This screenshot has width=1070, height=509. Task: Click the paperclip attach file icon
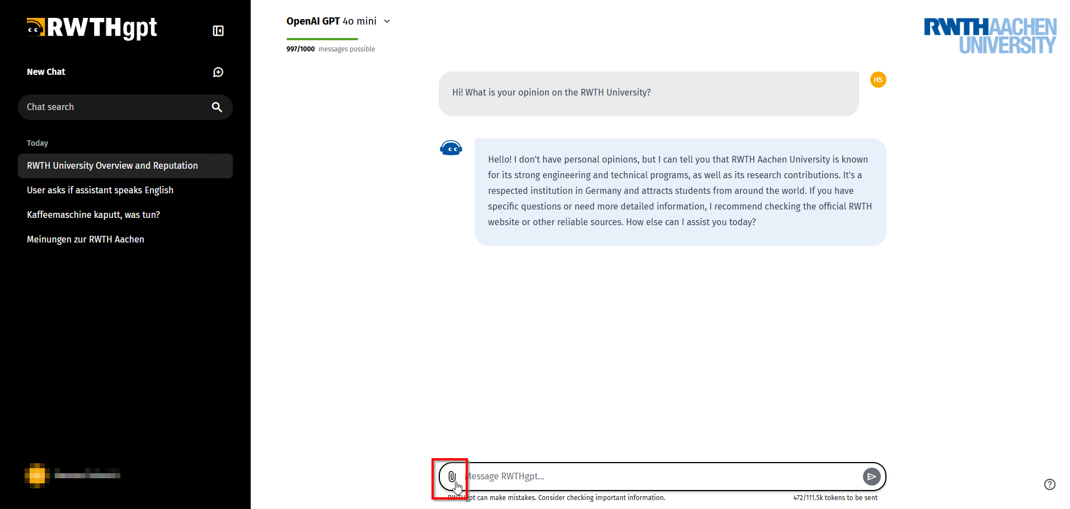click(x=452, y=477)
